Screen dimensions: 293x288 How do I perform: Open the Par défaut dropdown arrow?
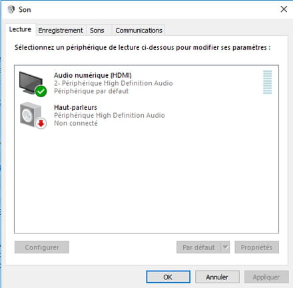[225, 247]
